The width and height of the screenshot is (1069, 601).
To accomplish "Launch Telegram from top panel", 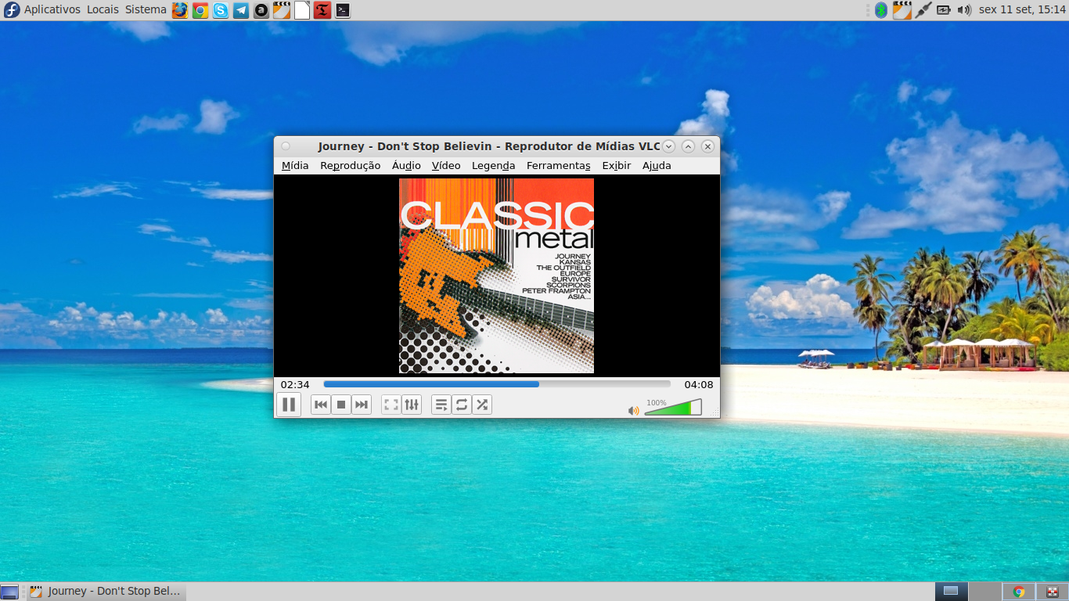I will 241,10.
